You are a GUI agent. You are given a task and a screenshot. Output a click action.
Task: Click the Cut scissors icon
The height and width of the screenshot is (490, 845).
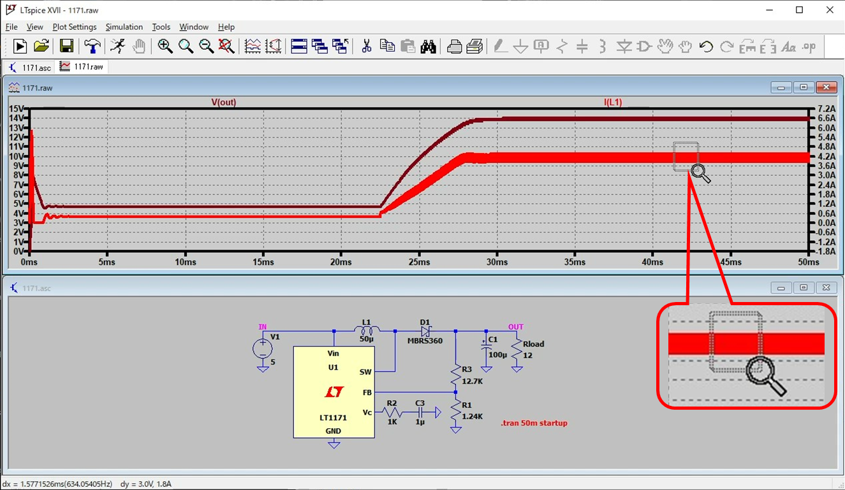[x=366, y=46]
